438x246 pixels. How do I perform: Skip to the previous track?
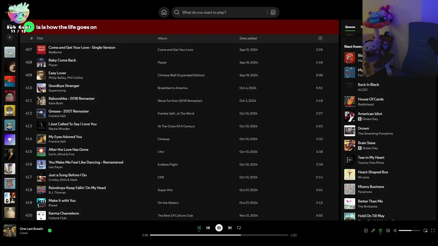[208, 228]
